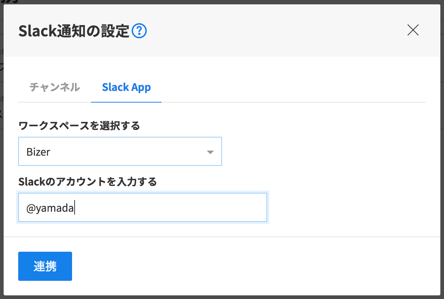Click the @yamada text in account field
The height and width of the screenshot is (299, 444).
pos(50,209)
